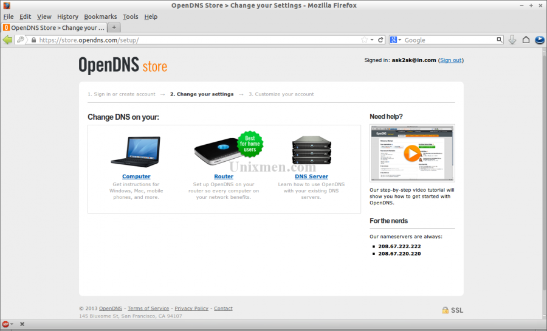547x331 pixels.
Task: Click the 'Best for home users' badge
Action: pos(250,144)
